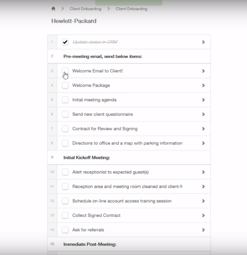Expand the Welcome Package task chevron
Image resolution: width=247 pixels, height=255 pixels.
tap(203, 85)
